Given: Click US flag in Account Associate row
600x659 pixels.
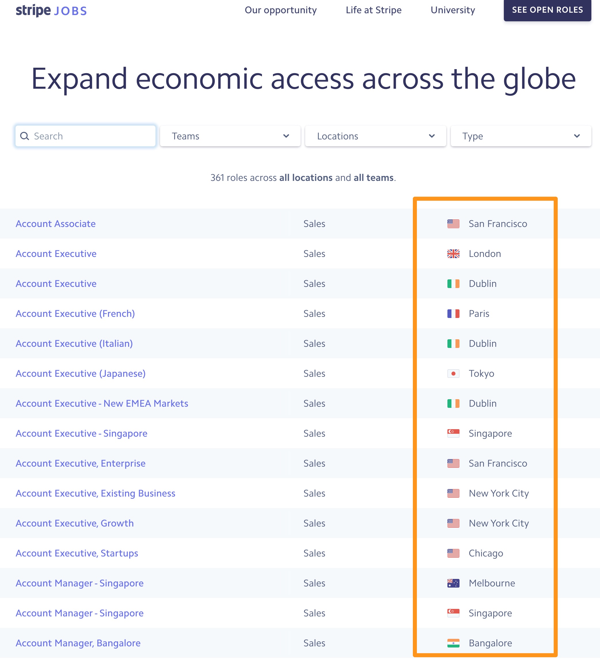Looking at the screenshot, I should click(453, 224).
